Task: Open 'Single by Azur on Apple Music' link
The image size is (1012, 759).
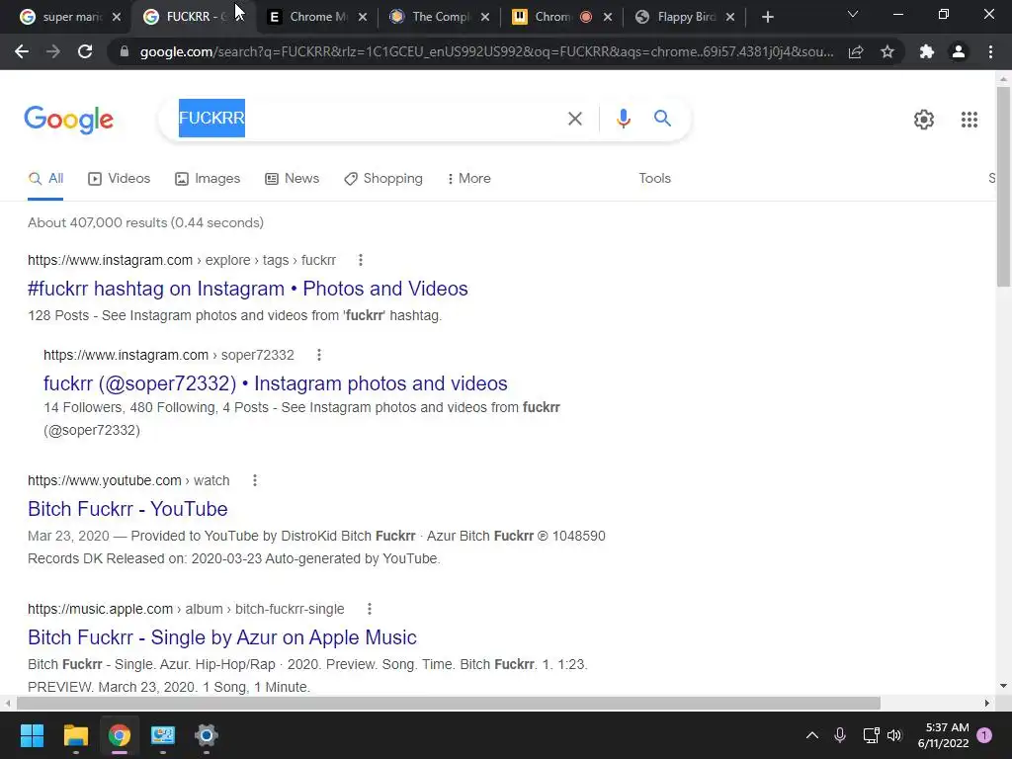Action: pyautogui.click(x=222, y=637)
